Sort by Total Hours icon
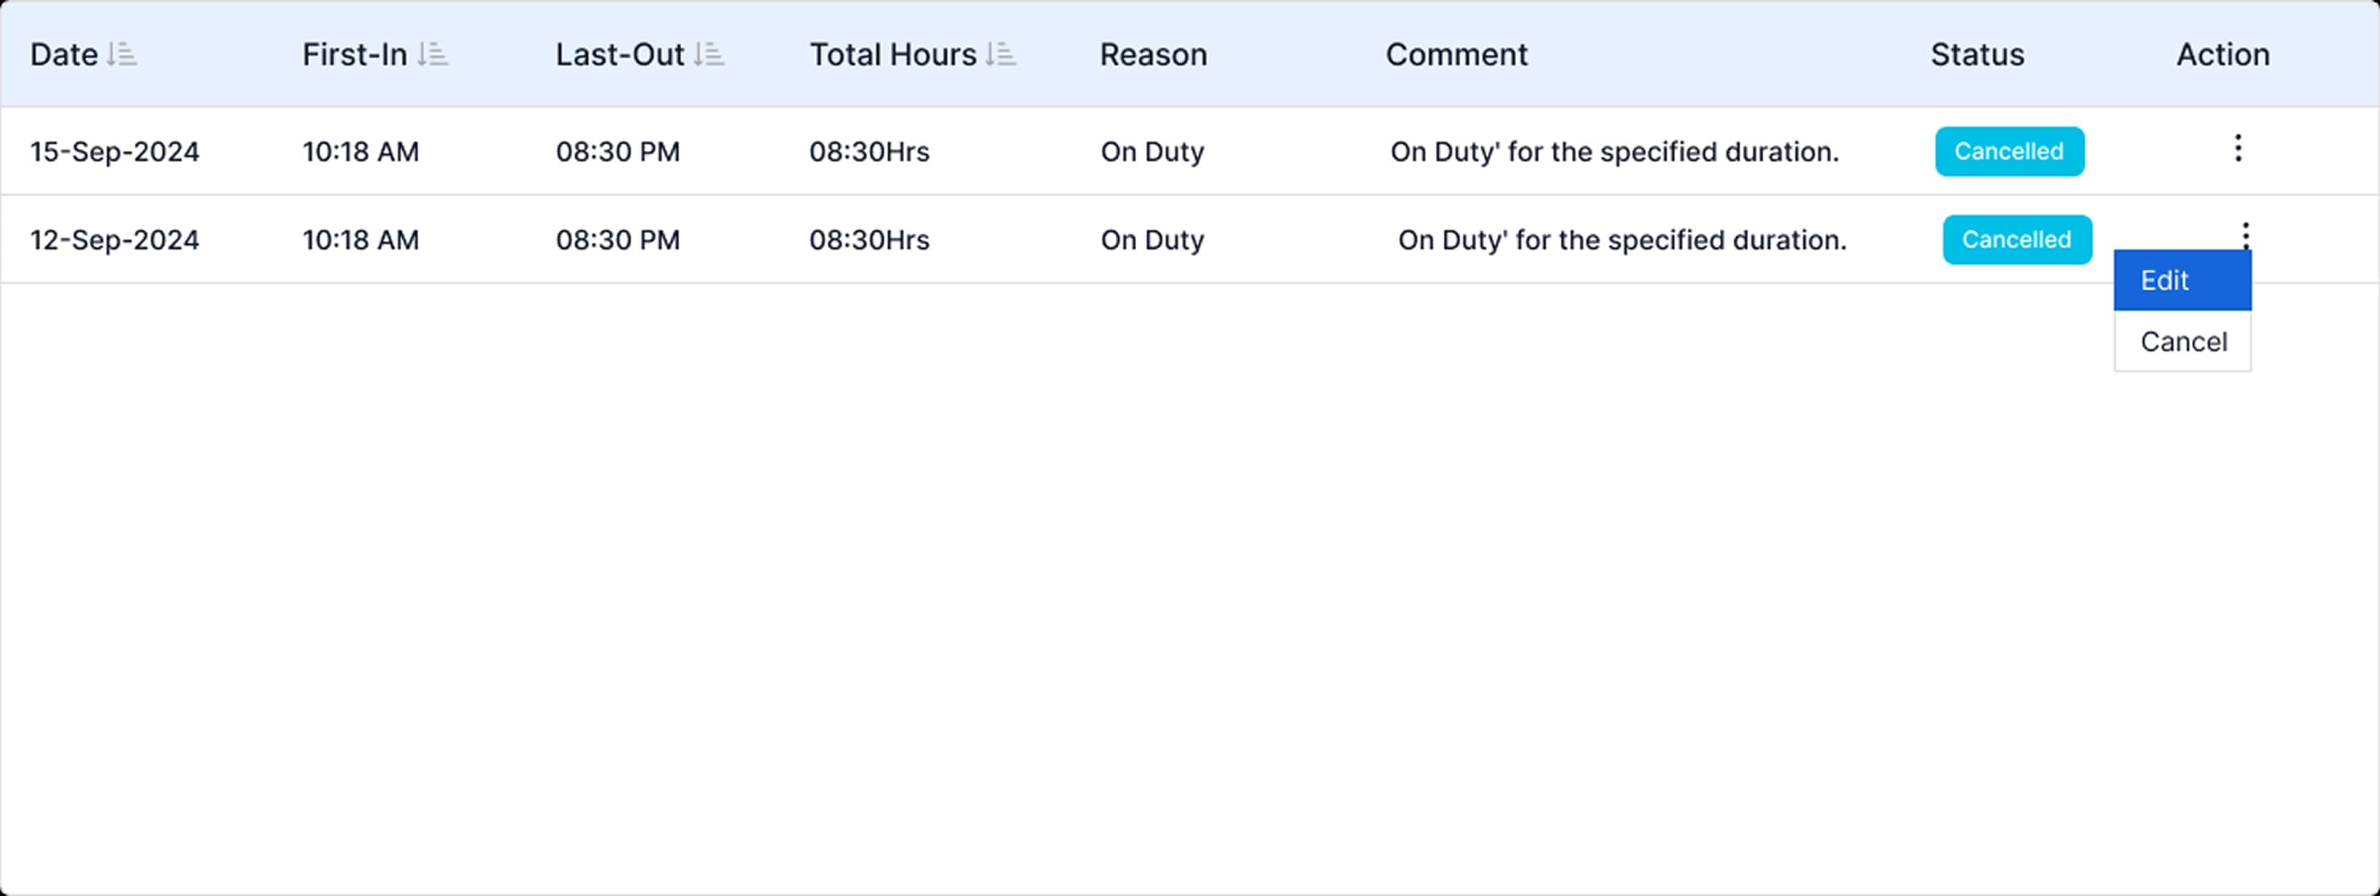Viewport: 2380px width, 896px height. tap(1000, 55)
